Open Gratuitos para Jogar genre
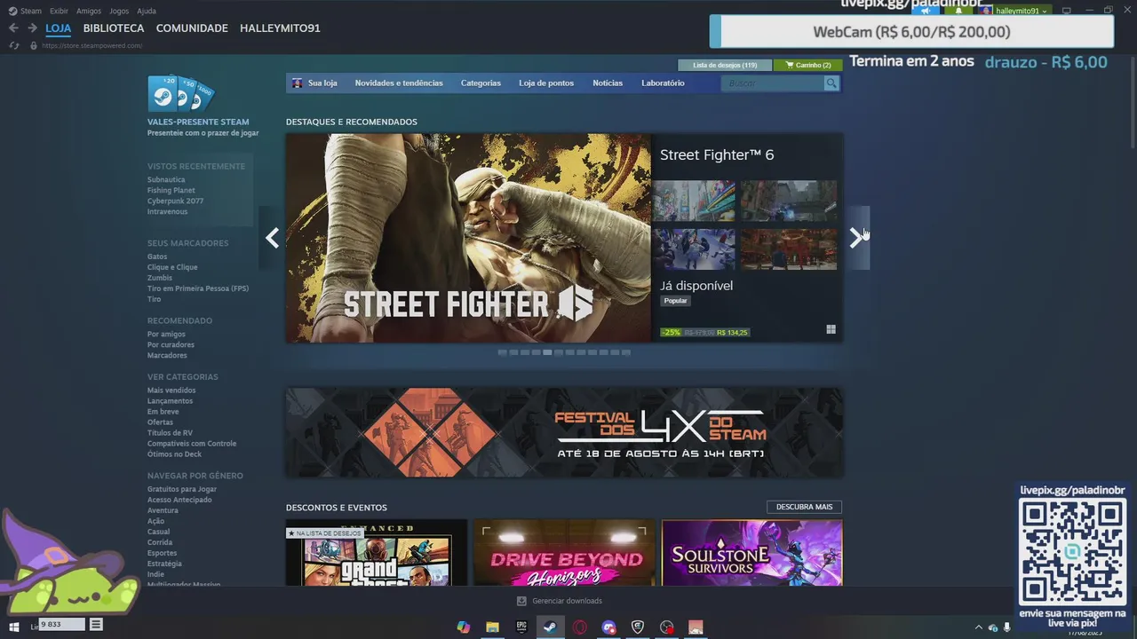 tap(182, 489)
